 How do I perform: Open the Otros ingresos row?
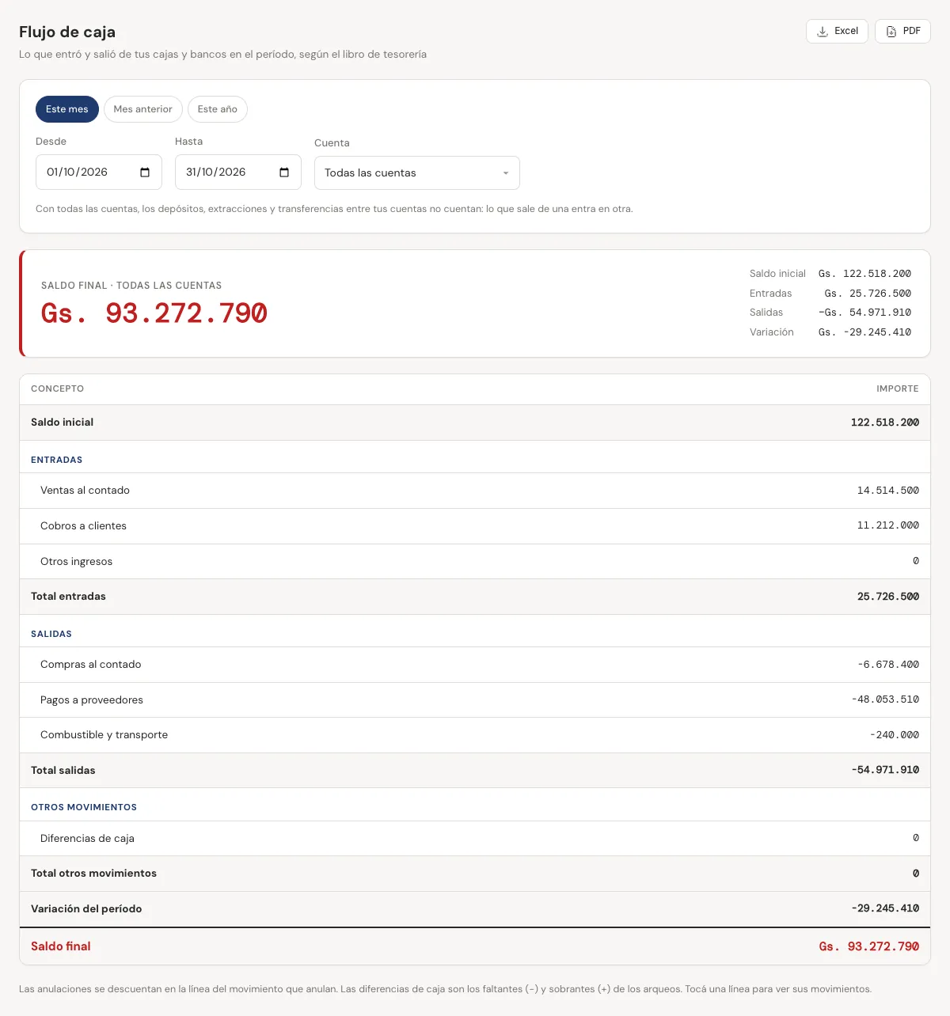pos(475,562)
